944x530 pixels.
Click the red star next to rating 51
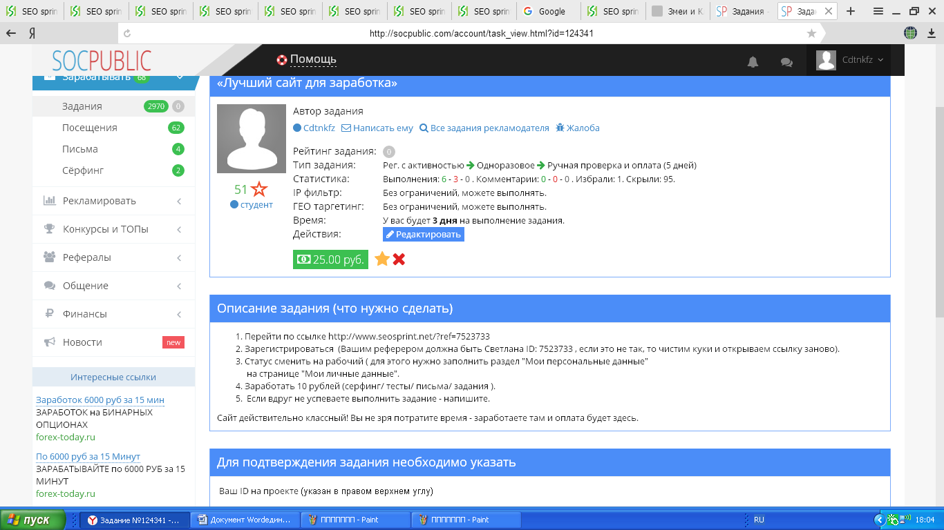pos(259,189)
